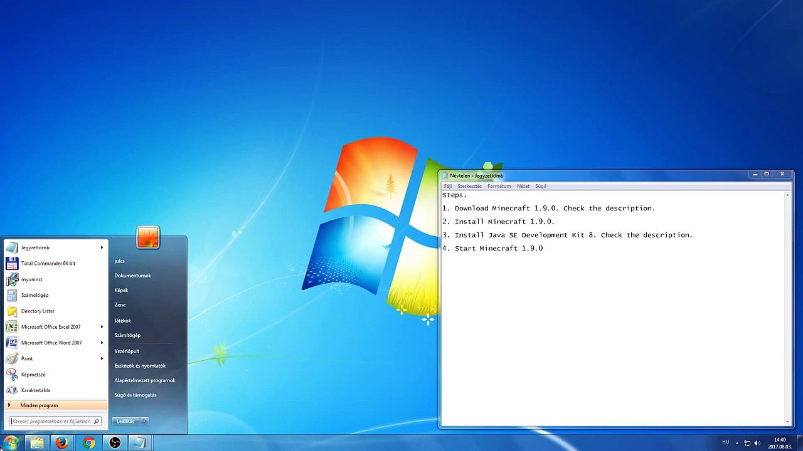Launch Google Chrome from the taskbar
The width and height of the screenshot is (803, 451).
[89, 443]
